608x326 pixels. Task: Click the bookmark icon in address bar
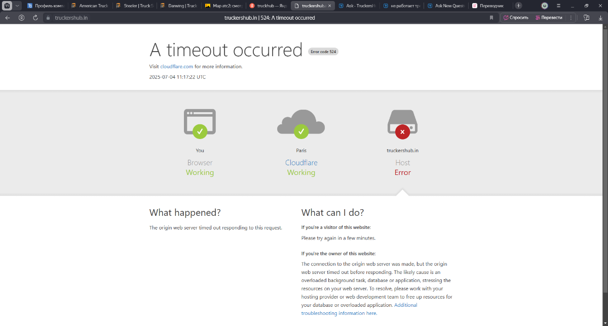tap(491, 18)
